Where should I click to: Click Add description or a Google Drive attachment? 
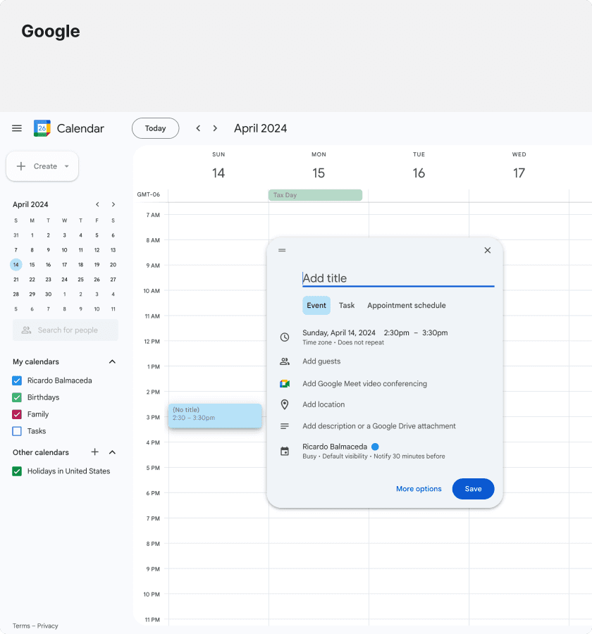(x=379, y=426)
